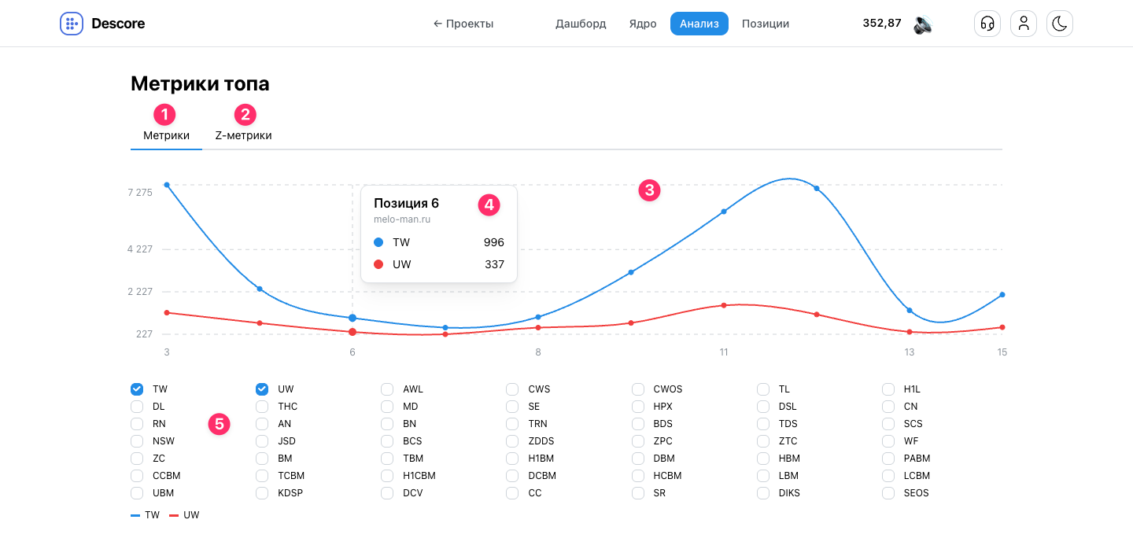
Task: Tick the TL checkbox
Action: [763, 389]
